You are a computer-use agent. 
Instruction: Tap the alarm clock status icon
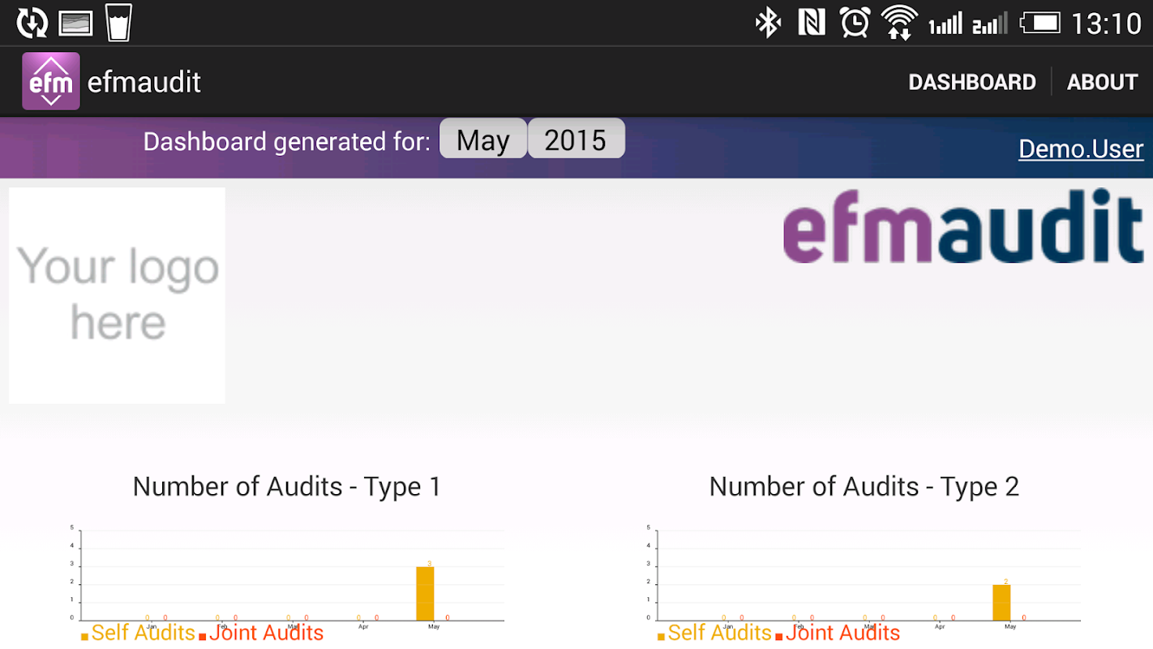click(x=855, y=23)
